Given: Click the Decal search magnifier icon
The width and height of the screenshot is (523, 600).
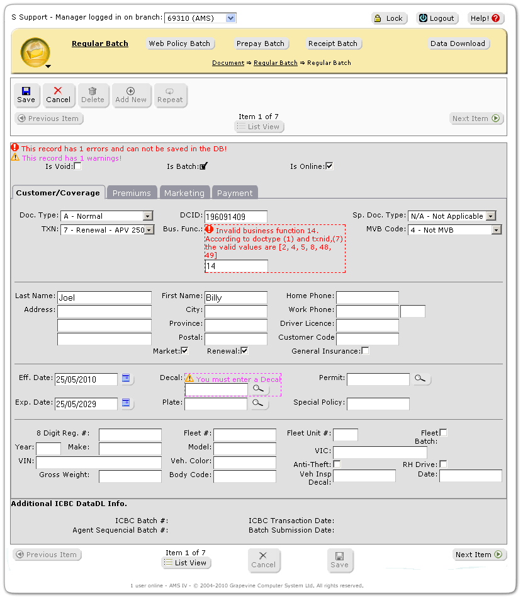Looking at the screenshot, I should click(x=259, y=389).
